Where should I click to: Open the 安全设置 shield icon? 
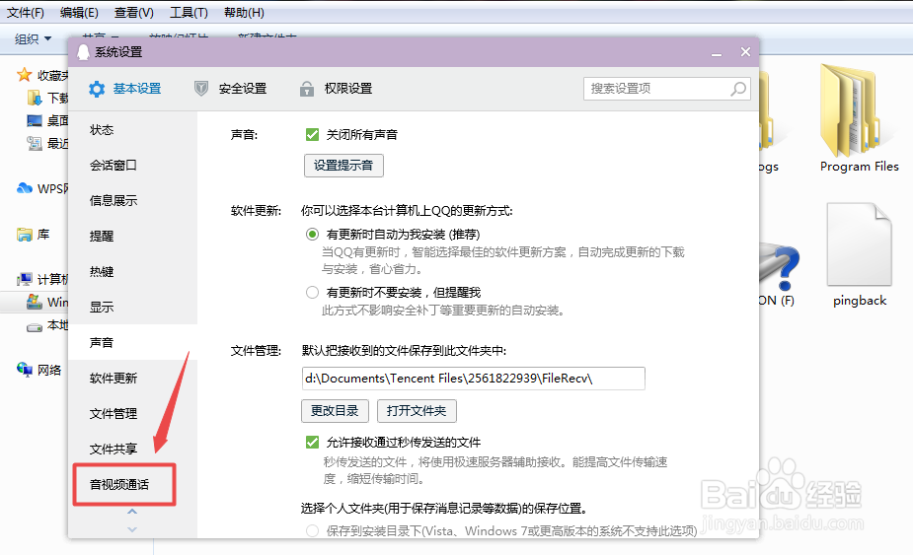coord(201,89)
